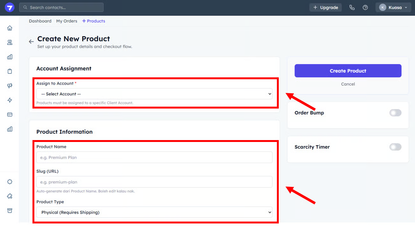Switch to the My Orders tab

pos(67,21)
